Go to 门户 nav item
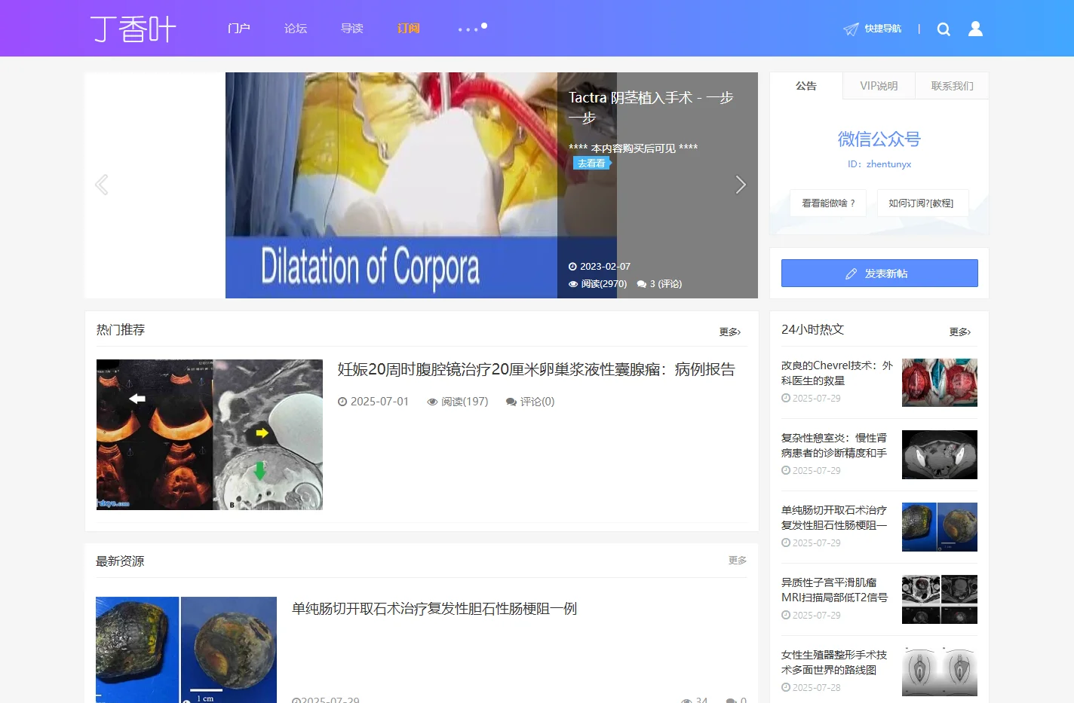 239,29
